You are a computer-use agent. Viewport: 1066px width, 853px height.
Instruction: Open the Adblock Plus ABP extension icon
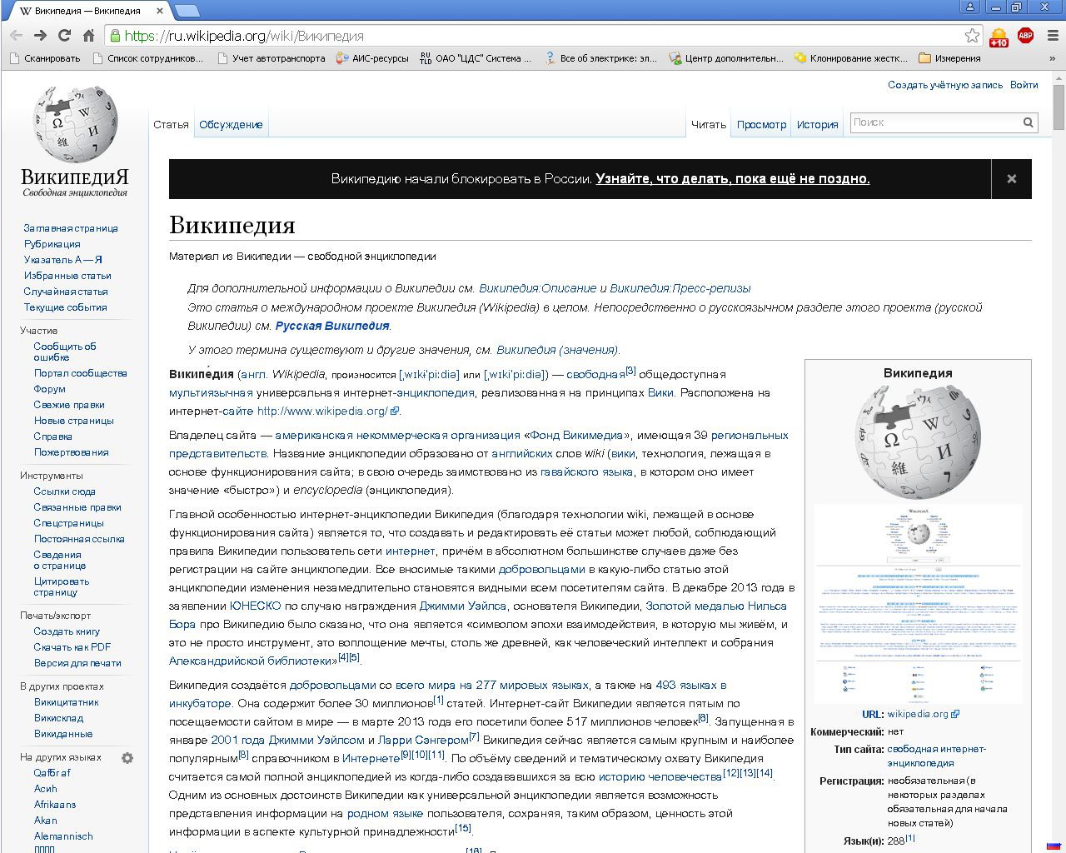[1026, 36]
